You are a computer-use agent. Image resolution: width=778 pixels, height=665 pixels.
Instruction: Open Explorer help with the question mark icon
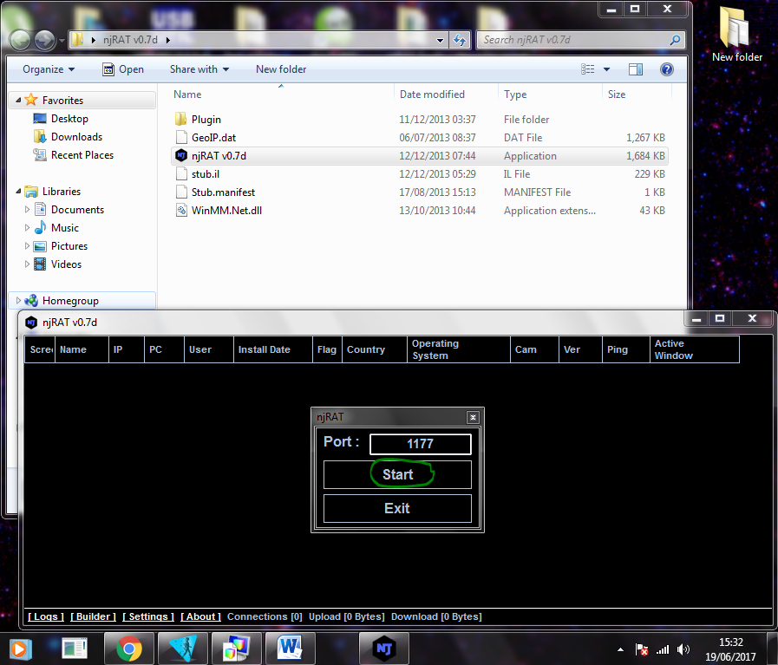click(667, 69)
